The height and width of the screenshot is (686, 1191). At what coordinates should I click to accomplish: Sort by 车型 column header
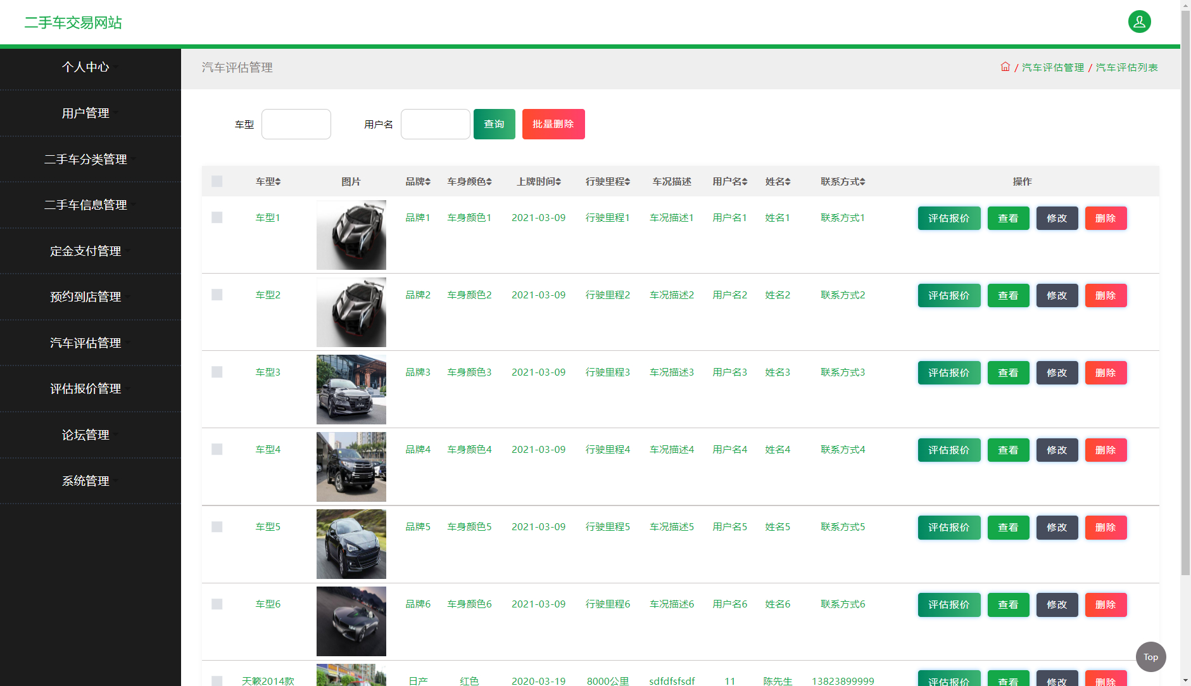[x=268, y=182]
